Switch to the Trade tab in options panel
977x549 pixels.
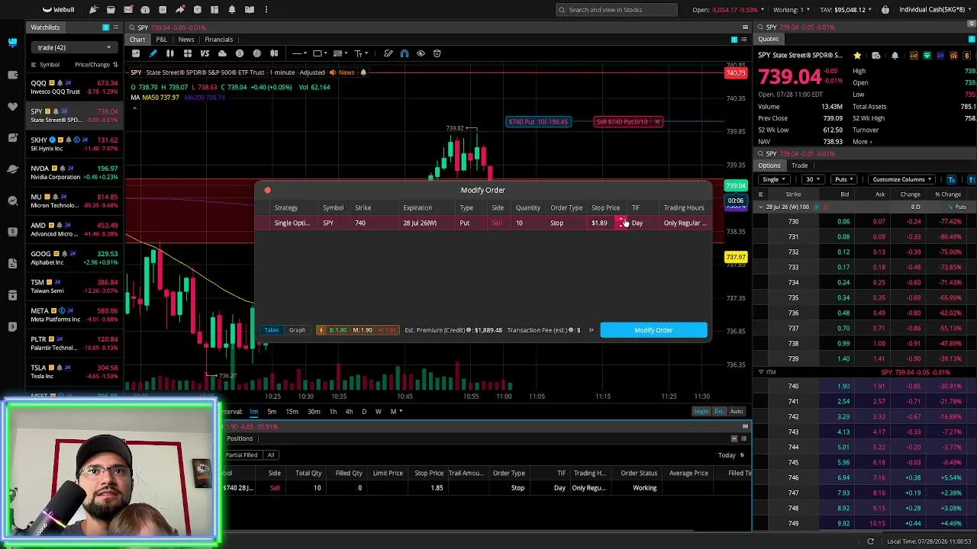[799, 165]
